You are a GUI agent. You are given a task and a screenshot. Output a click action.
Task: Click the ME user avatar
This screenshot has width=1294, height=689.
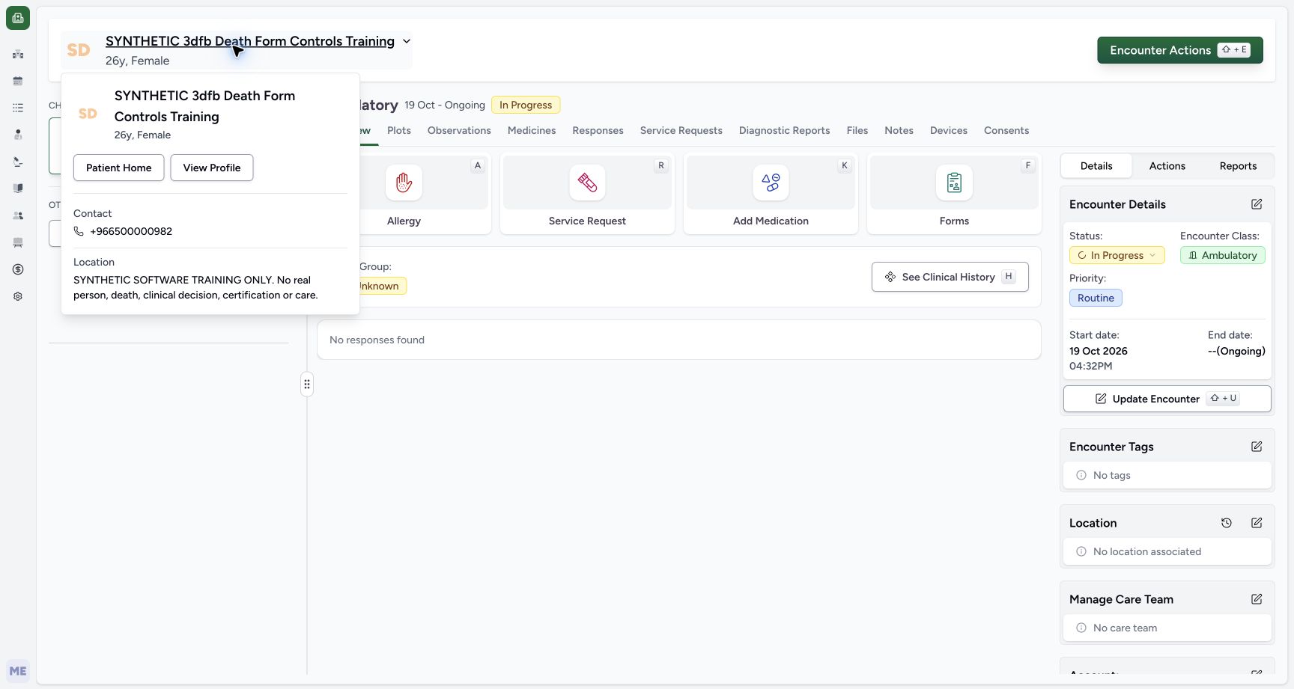click(x=18, y=671)
